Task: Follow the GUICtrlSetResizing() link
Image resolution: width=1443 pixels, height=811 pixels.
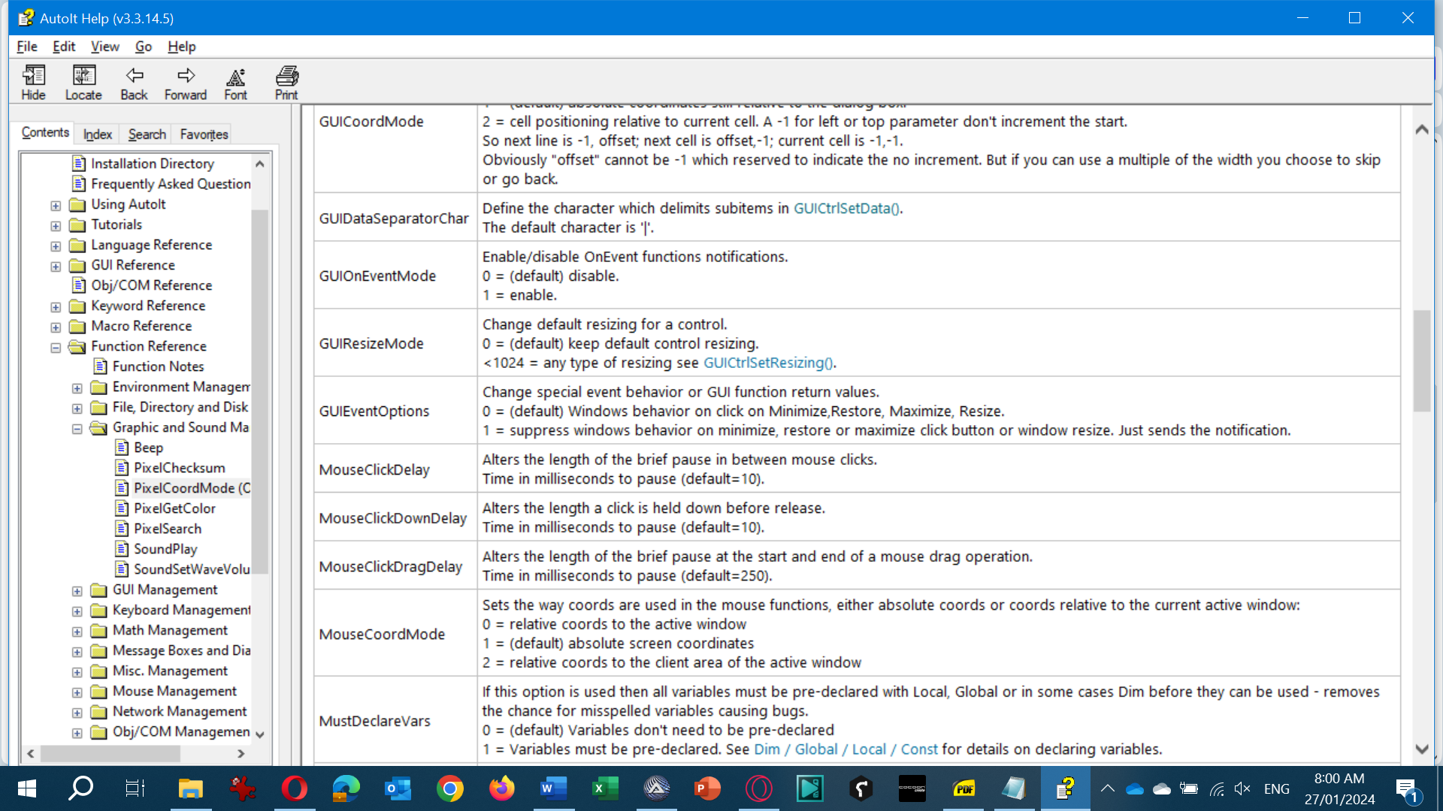Action: (x=767, y=363)
